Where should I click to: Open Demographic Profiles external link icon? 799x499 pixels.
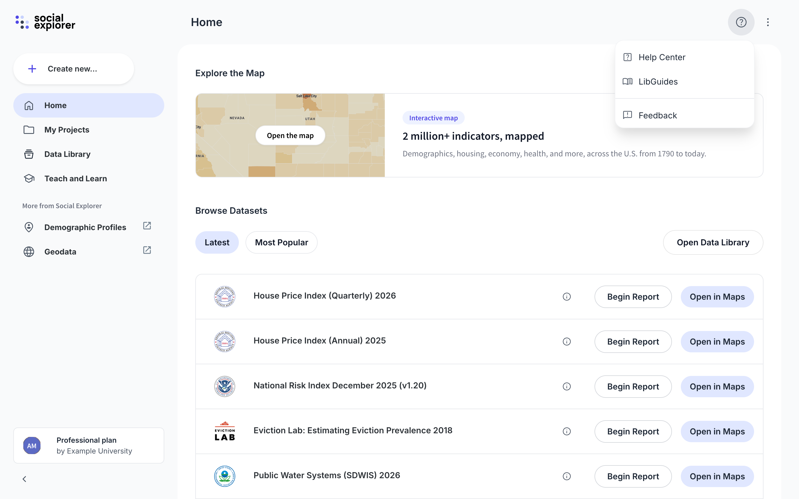tap(147, 226)
